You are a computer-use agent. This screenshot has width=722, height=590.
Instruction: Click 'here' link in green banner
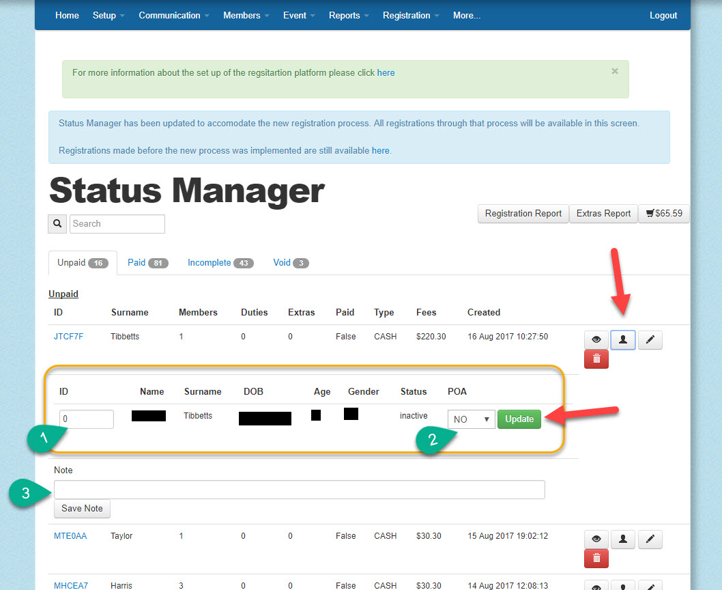point(386,73)
